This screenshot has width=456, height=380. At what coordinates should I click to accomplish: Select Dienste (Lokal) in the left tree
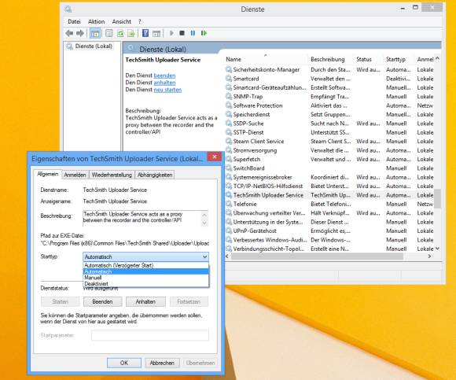(x=93, y=46)
